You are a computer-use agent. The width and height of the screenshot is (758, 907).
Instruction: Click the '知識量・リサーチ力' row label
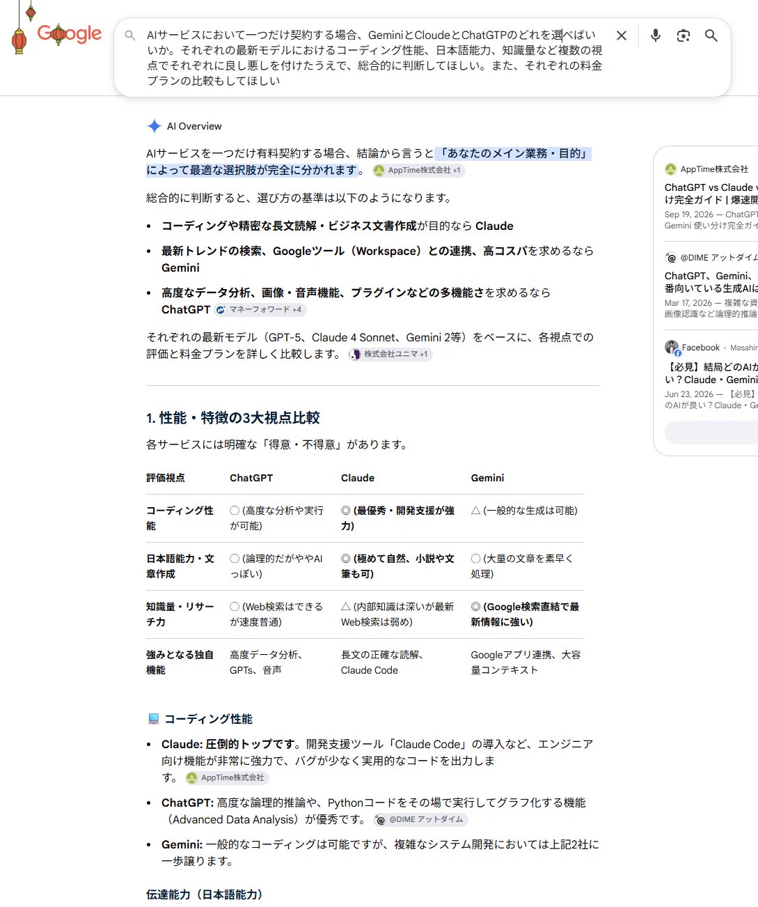[x=180, y=614]
